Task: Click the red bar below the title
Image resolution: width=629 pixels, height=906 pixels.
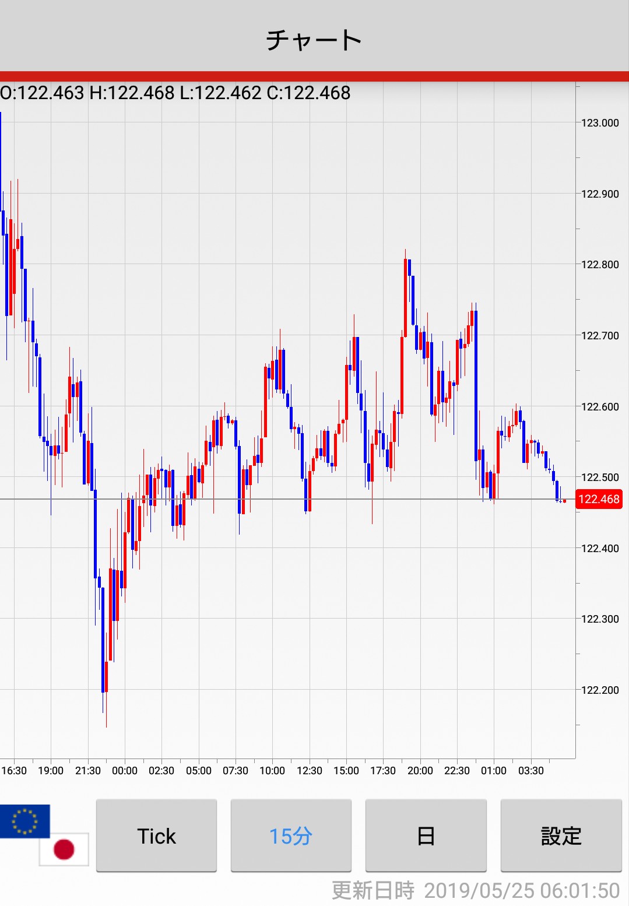Action: pos(314,76)
